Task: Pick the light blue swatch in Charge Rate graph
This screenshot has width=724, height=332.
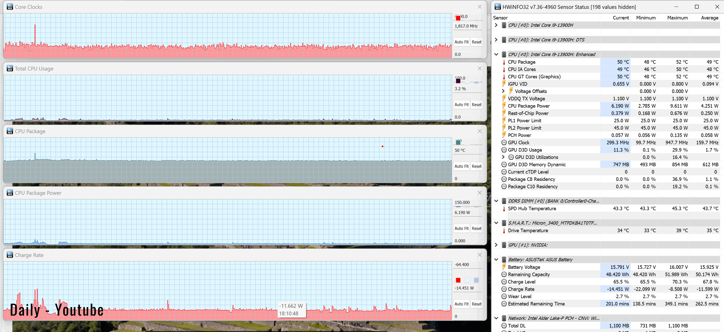Action: click(x=476, y=280)
